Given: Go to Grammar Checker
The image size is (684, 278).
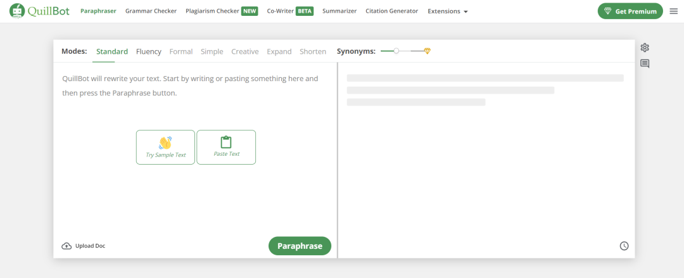Looking at the screenshot, I should [x=151, y=11].
